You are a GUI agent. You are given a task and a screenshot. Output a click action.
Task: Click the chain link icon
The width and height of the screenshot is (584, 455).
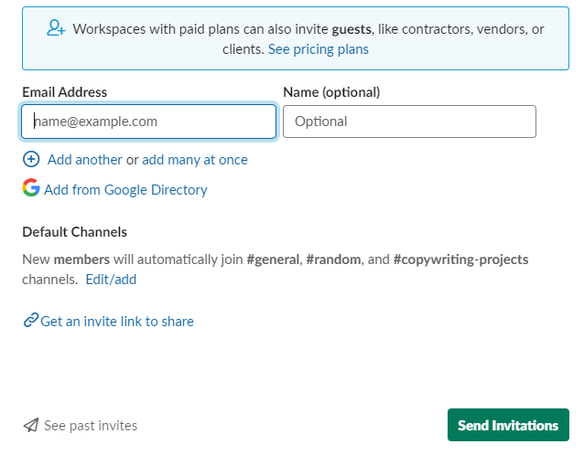[30, 321]
